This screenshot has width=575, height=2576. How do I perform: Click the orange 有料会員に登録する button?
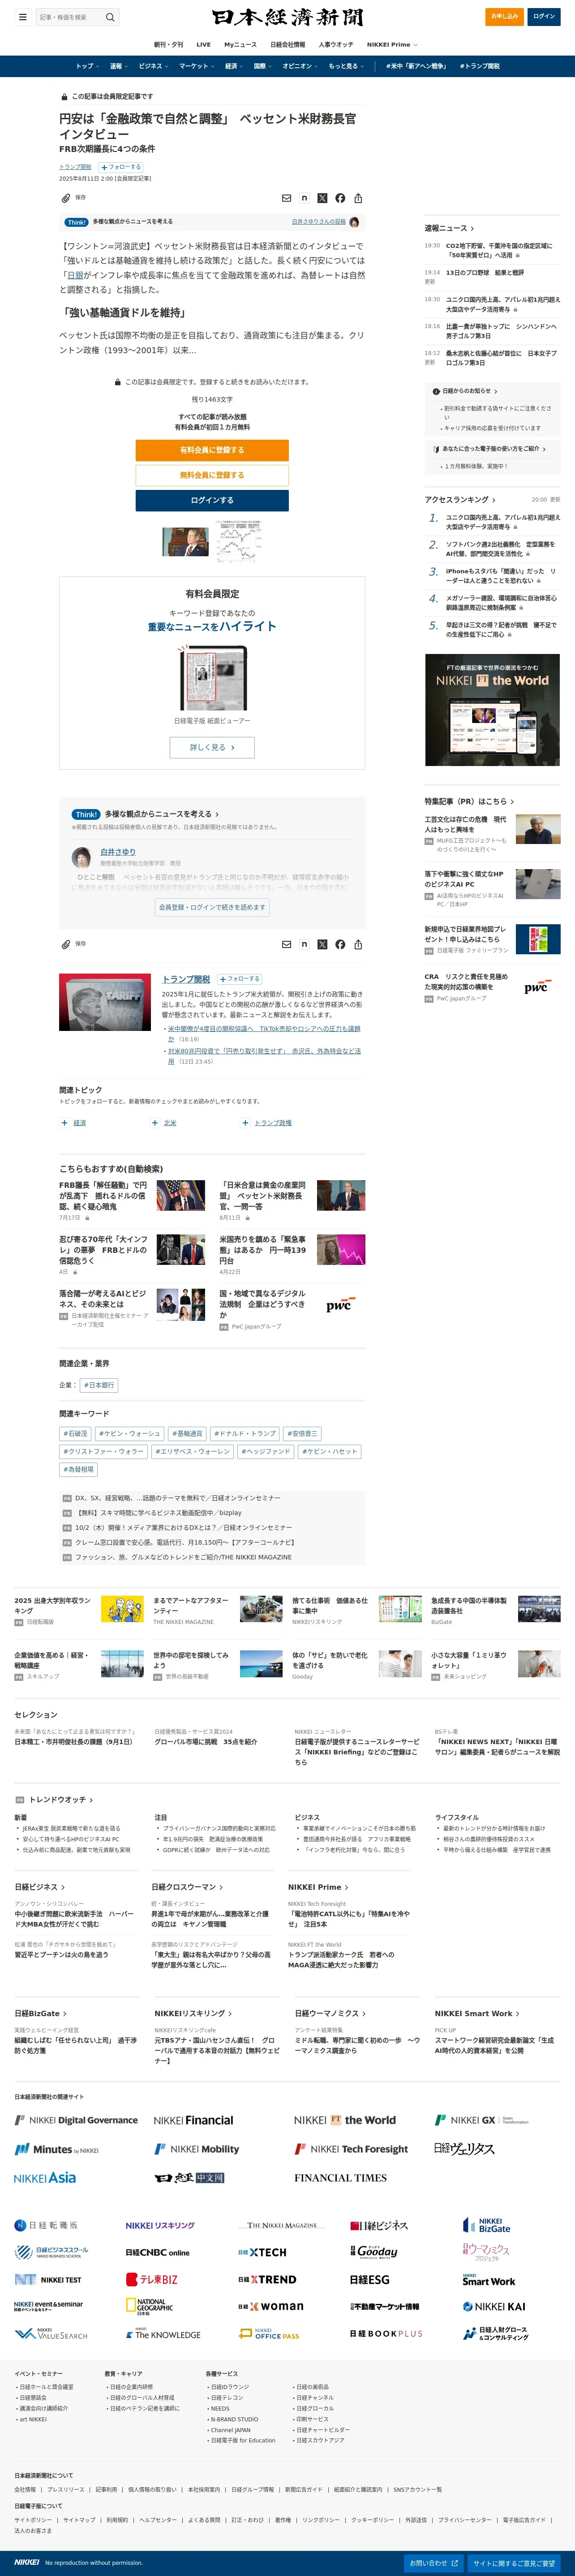[x=212, y=450]
